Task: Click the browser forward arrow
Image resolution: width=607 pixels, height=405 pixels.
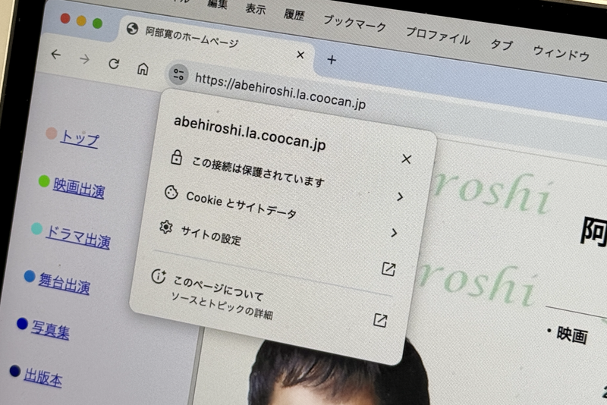Action: (84, 59)
